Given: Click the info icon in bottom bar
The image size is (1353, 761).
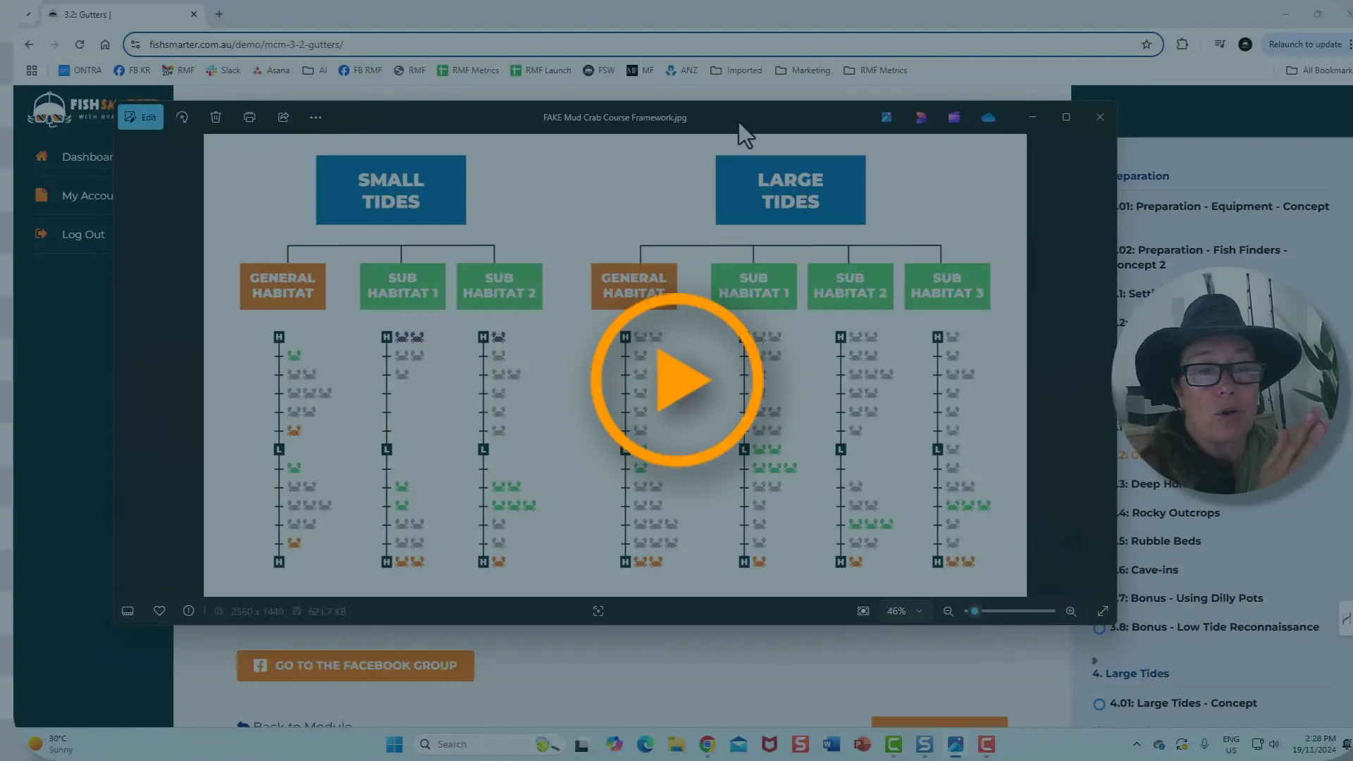Looking at the screenshot, I should (x=189, y=612).
